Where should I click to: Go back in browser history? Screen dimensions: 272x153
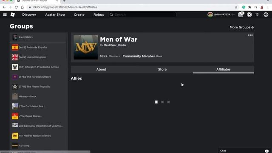point(4,7)
